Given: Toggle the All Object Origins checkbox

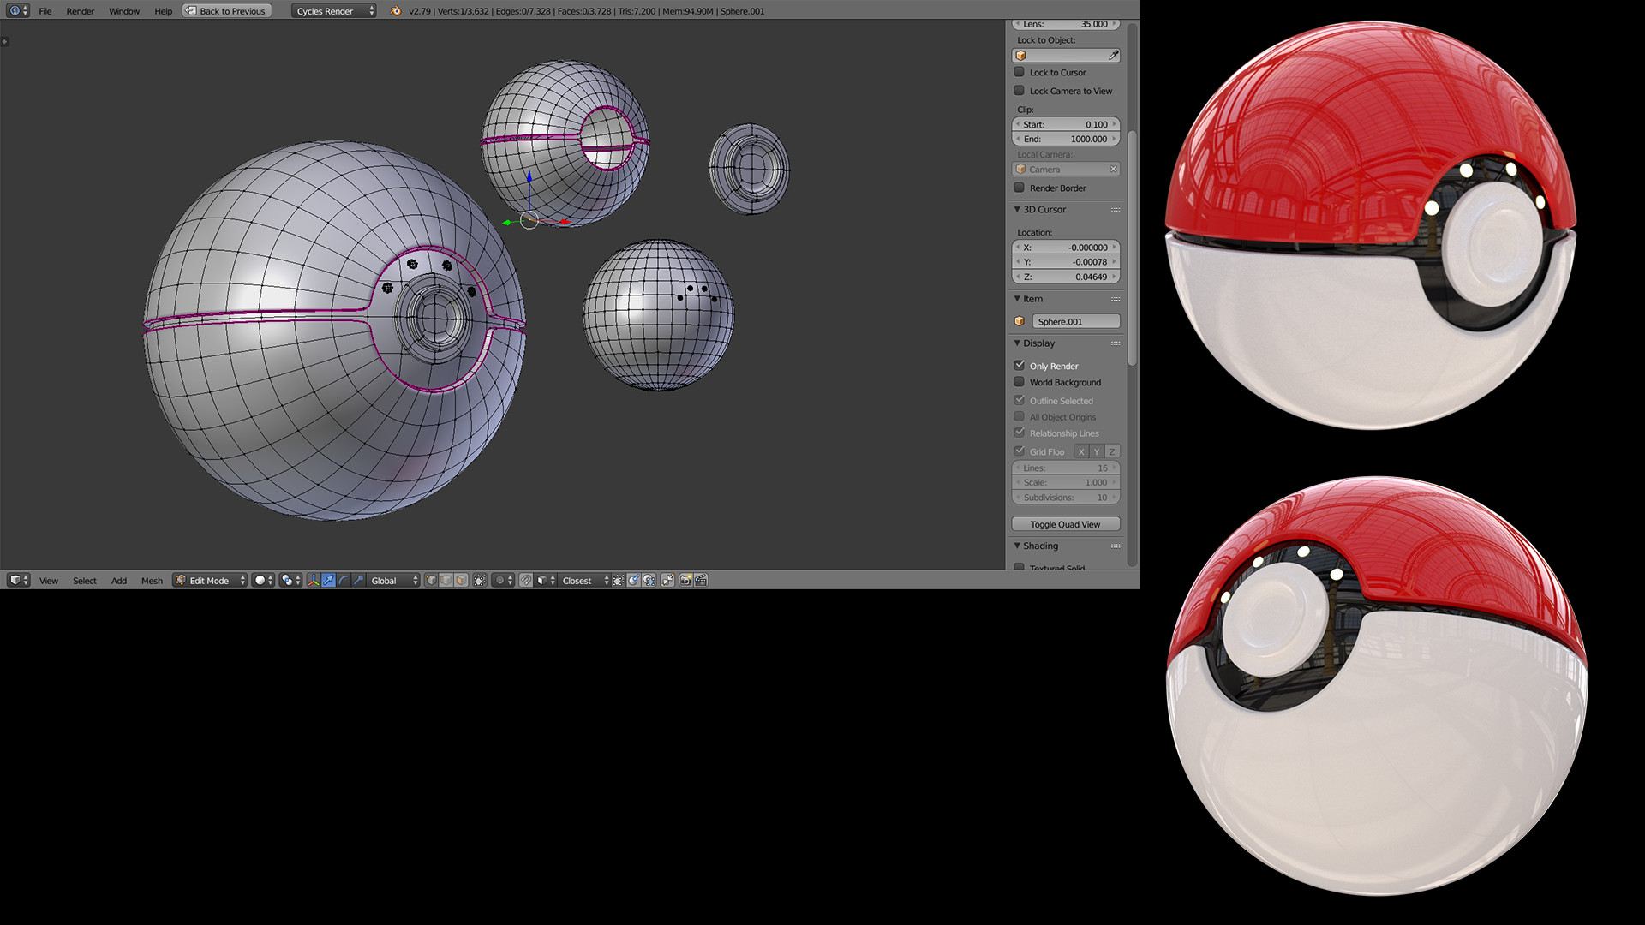Looking at the screenshot, I should coord(1020,416).
